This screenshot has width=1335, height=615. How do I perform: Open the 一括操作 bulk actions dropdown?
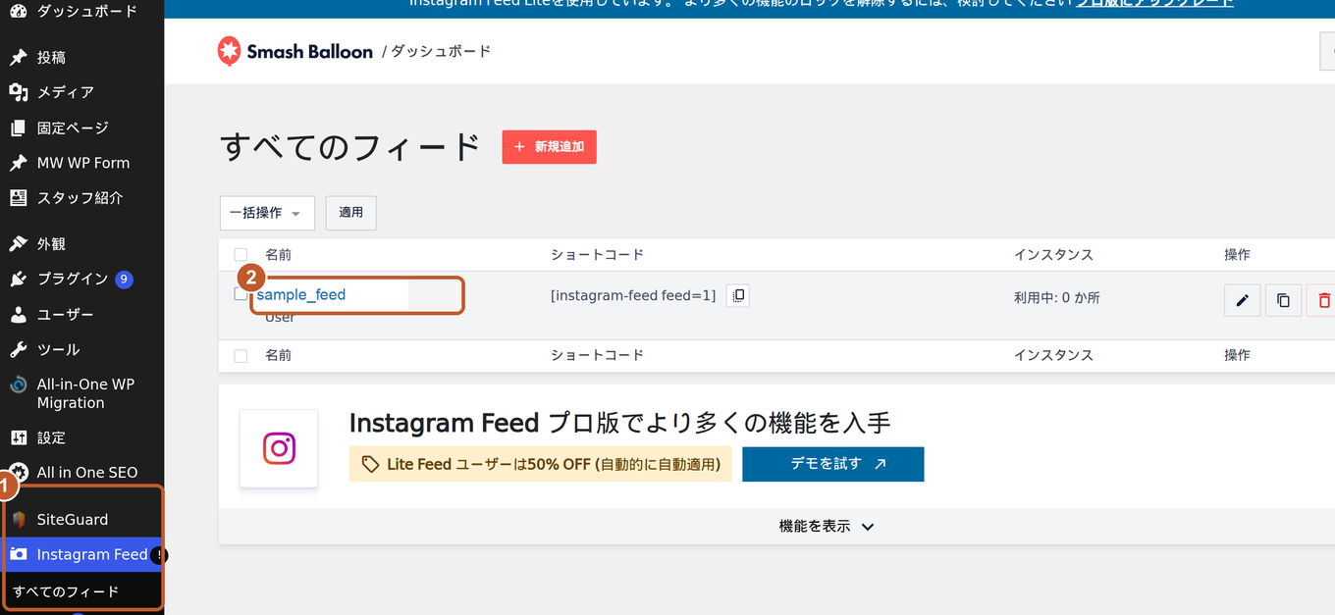[x=267, y=213]
